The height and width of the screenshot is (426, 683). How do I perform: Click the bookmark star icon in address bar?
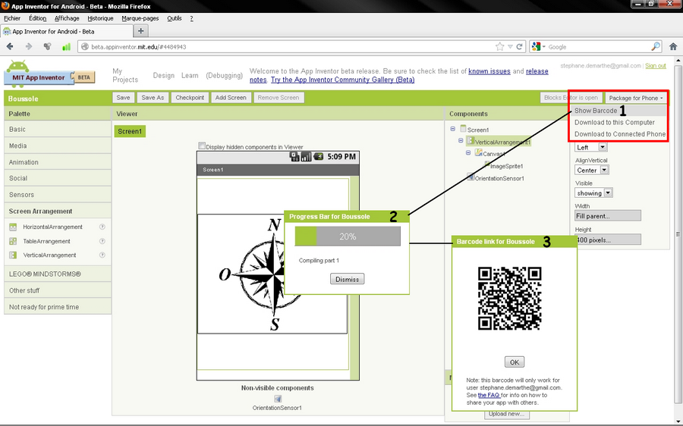click(499, 46)
